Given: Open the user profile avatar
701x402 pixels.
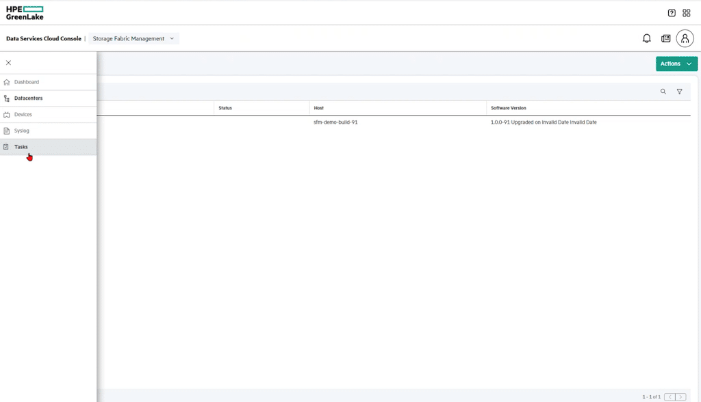Looking at the screenshot, I should 685,38.
